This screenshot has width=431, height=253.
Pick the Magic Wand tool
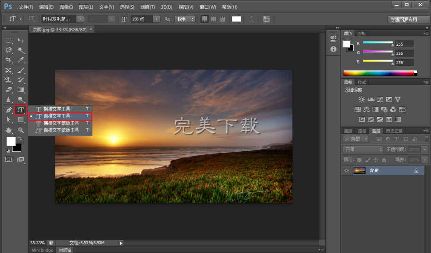click(21, 50)
